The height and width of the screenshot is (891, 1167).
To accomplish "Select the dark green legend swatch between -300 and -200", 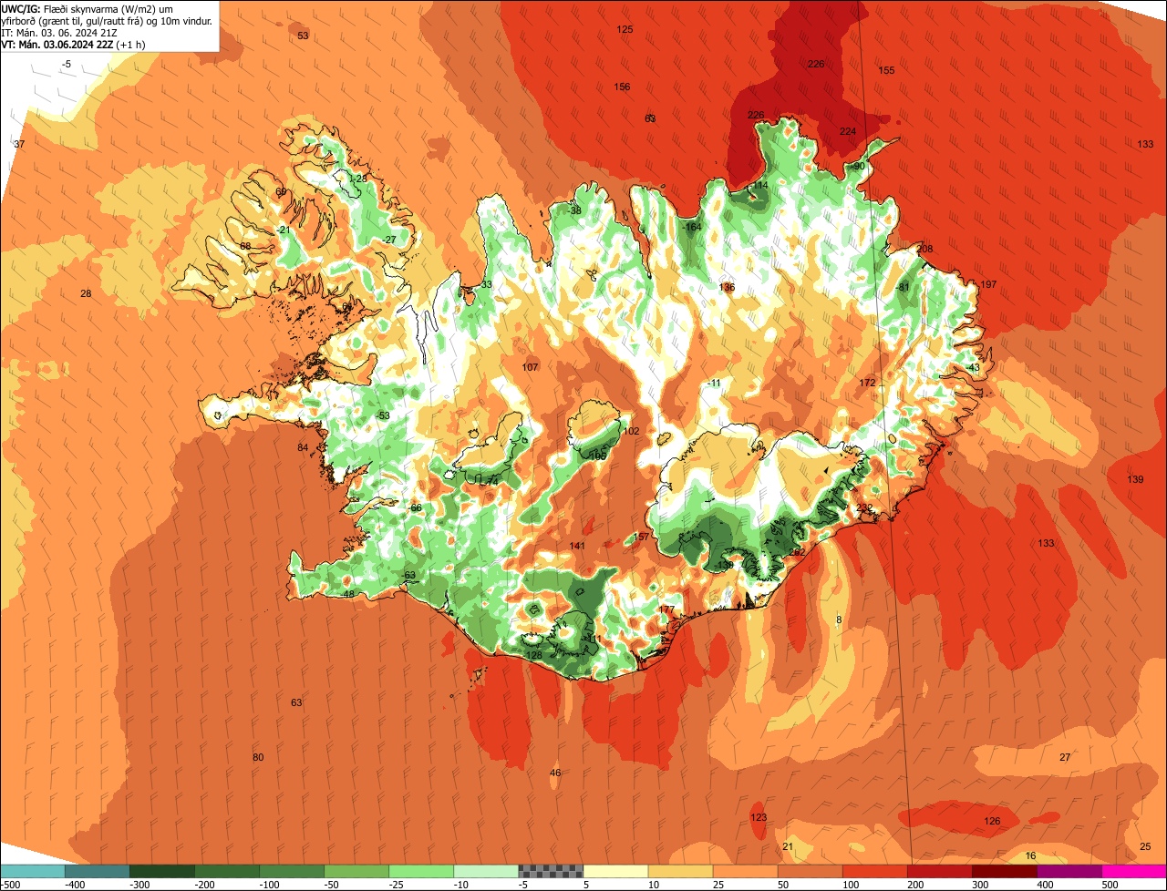I will point(162,871).
